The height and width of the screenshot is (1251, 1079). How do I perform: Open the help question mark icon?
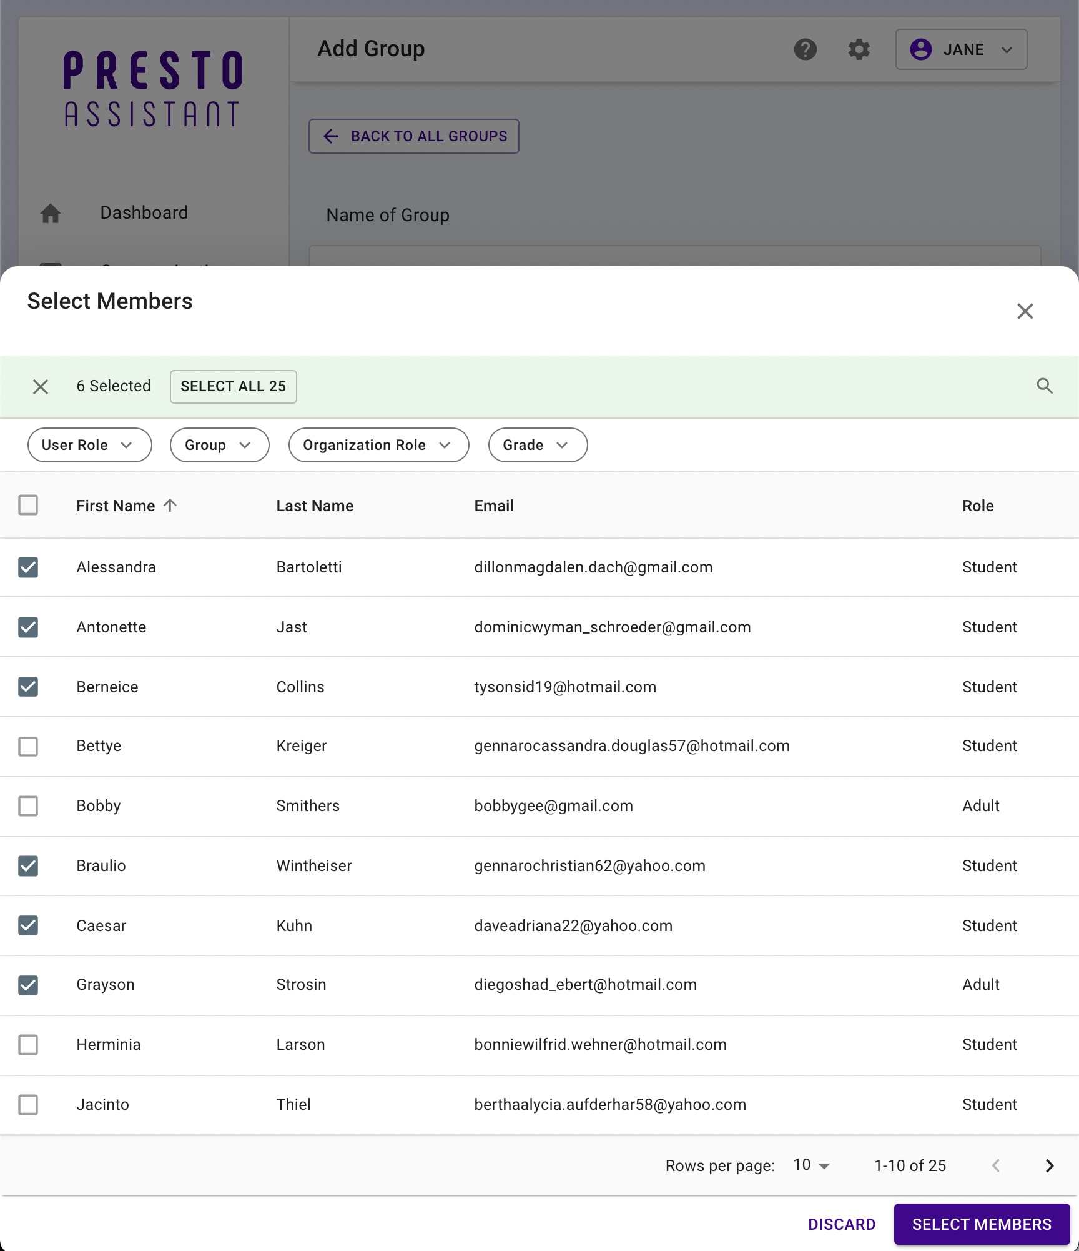806,49
